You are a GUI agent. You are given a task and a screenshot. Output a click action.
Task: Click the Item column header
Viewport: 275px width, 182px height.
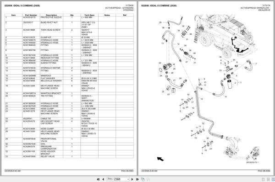point(13,15)
